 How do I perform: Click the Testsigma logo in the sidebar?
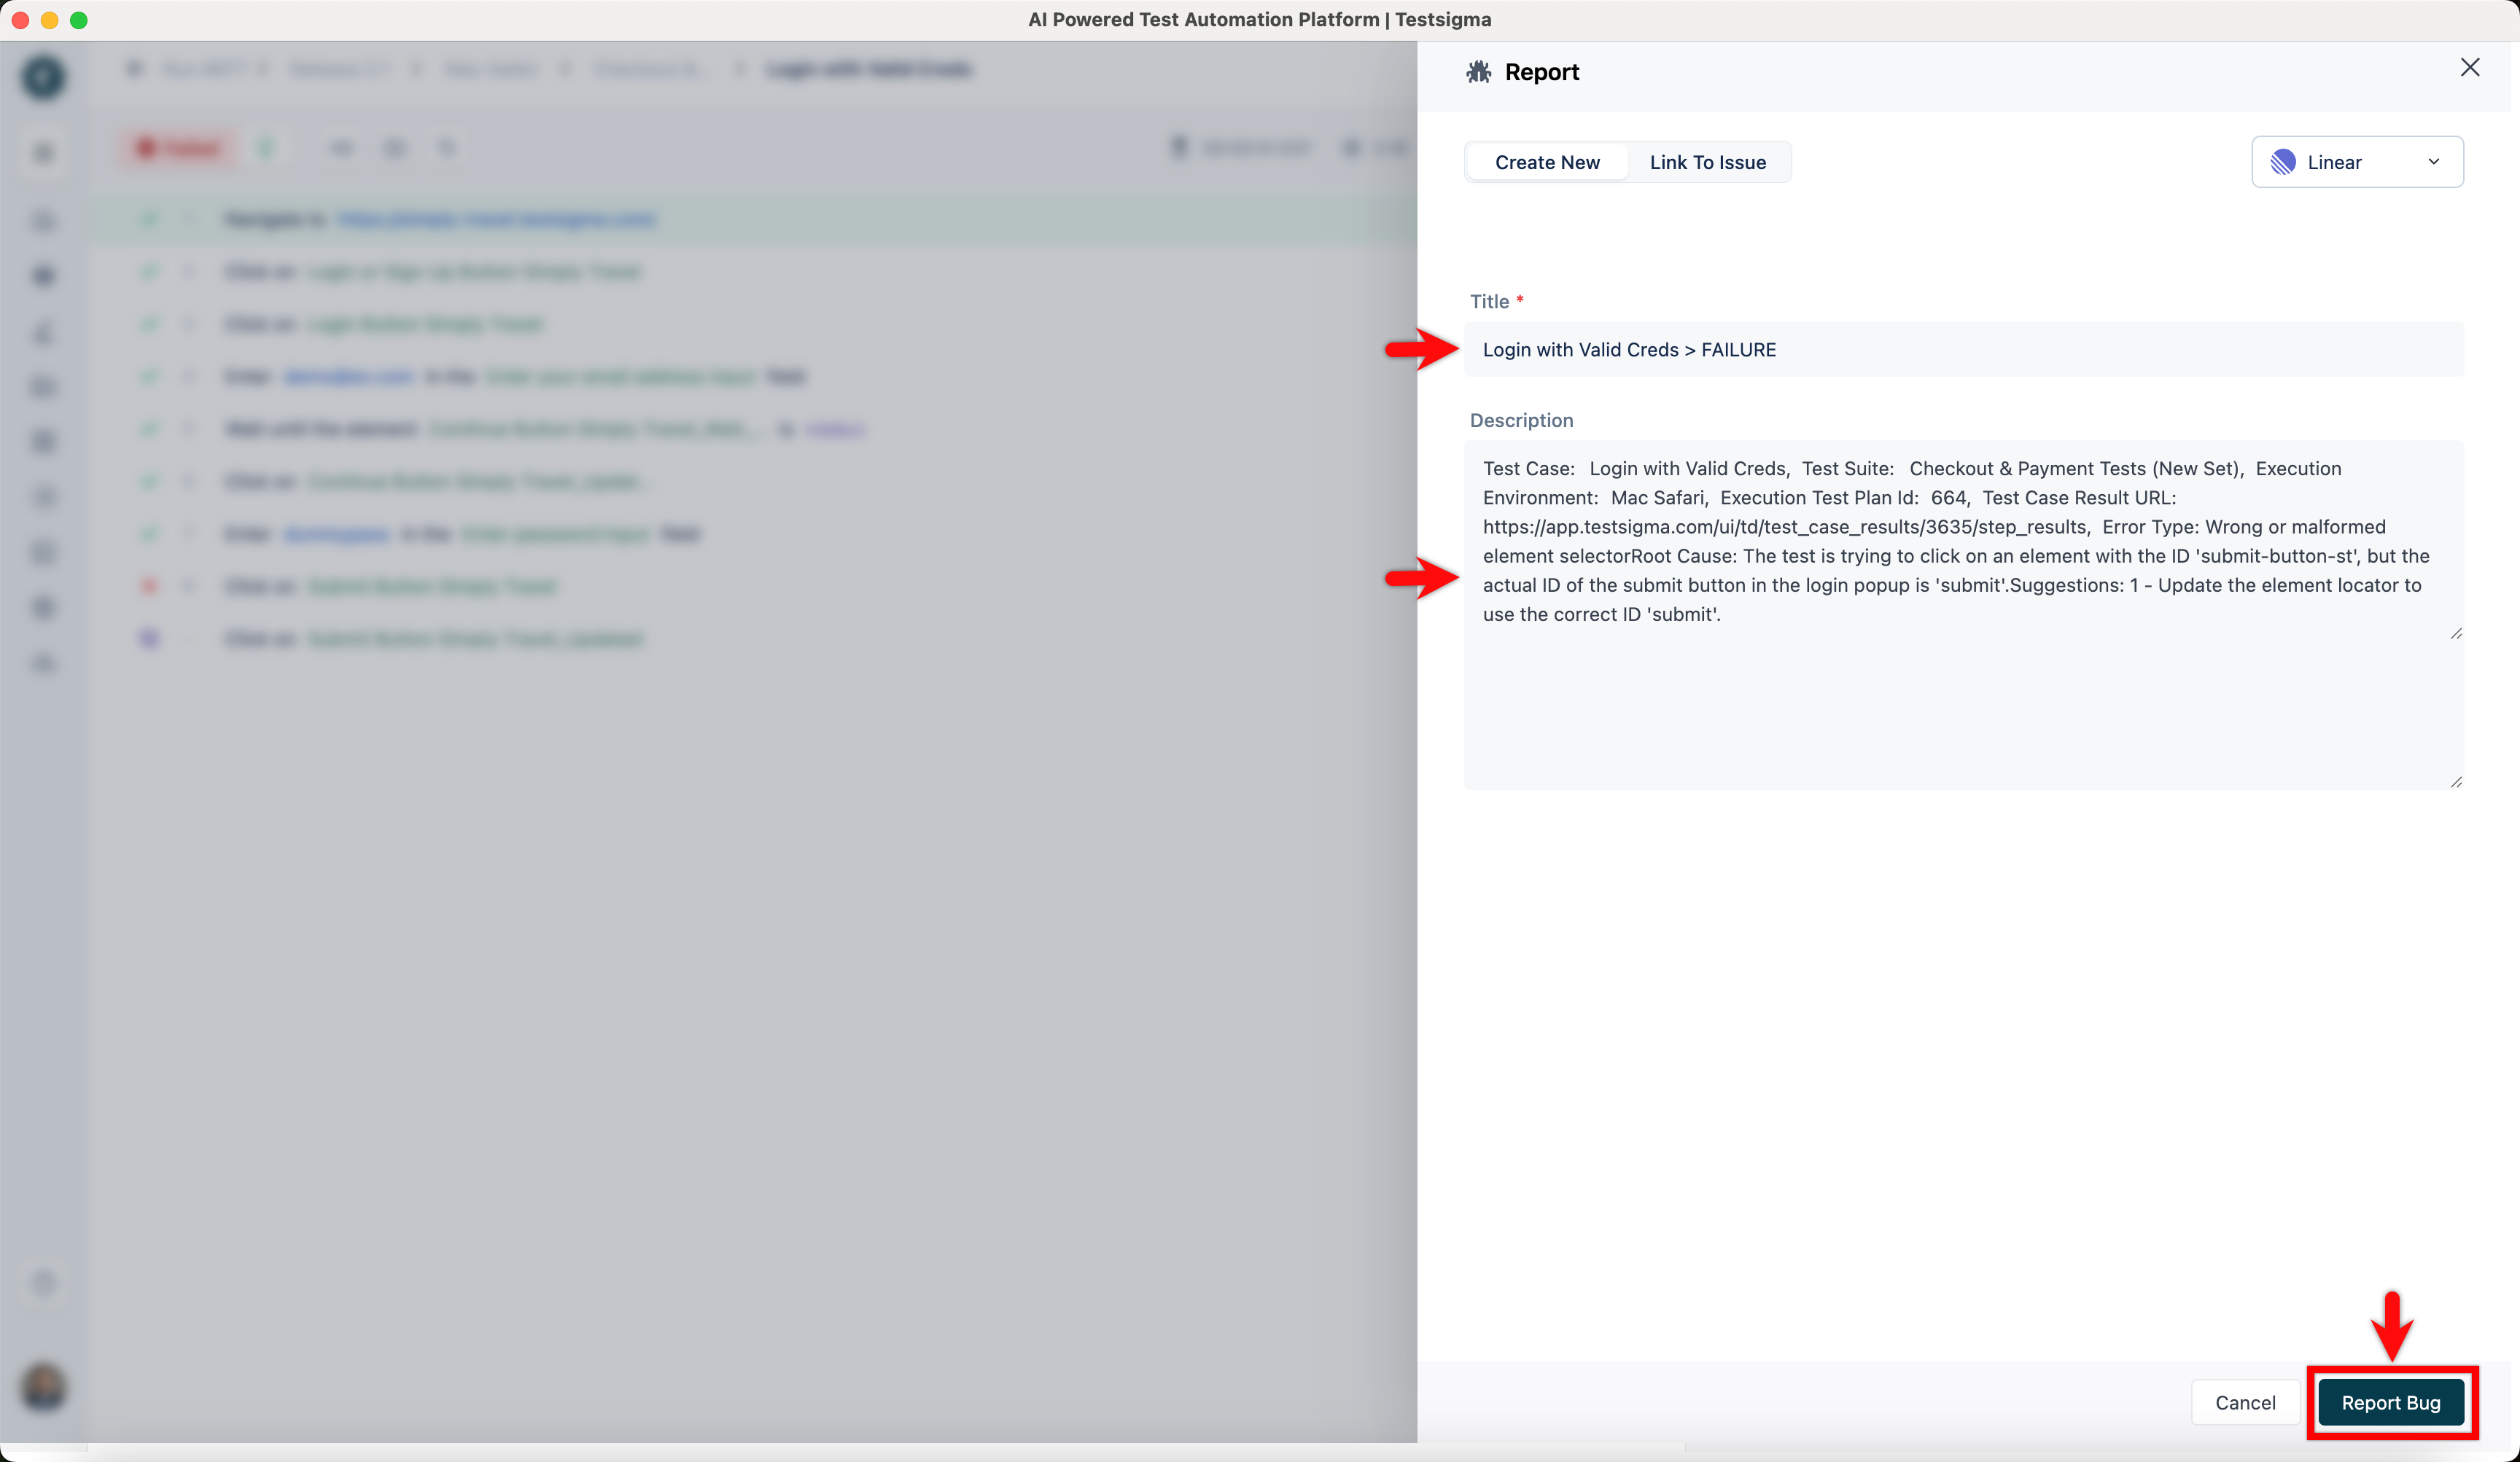[x=44, y=77]
